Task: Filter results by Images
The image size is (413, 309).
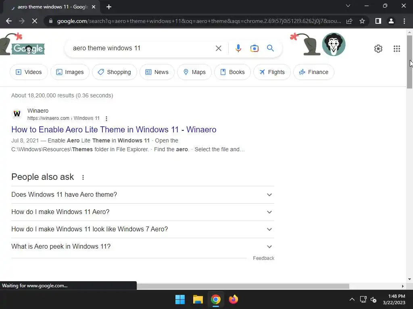Action: coord(70,72)
